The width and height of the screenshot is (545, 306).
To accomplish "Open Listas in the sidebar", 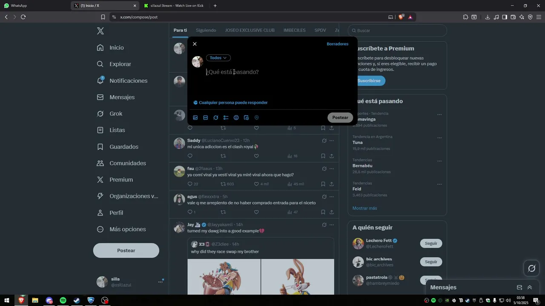I will point(111,130).
